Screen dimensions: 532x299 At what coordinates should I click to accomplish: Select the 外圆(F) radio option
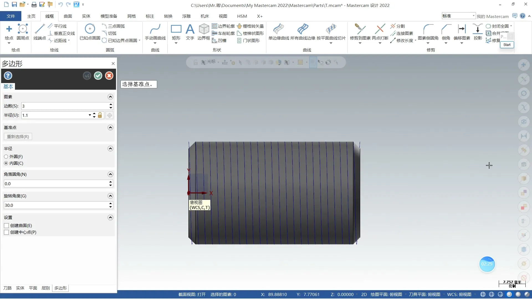[x=6, y=157]
